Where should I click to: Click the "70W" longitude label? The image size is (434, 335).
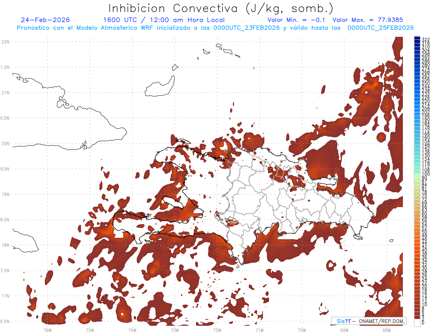302,330
